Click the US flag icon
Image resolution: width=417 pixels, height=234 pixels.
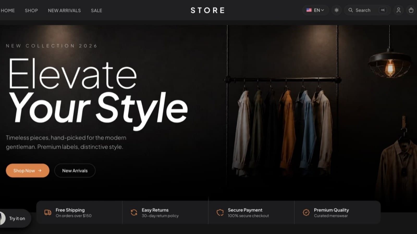pos(309,10)
